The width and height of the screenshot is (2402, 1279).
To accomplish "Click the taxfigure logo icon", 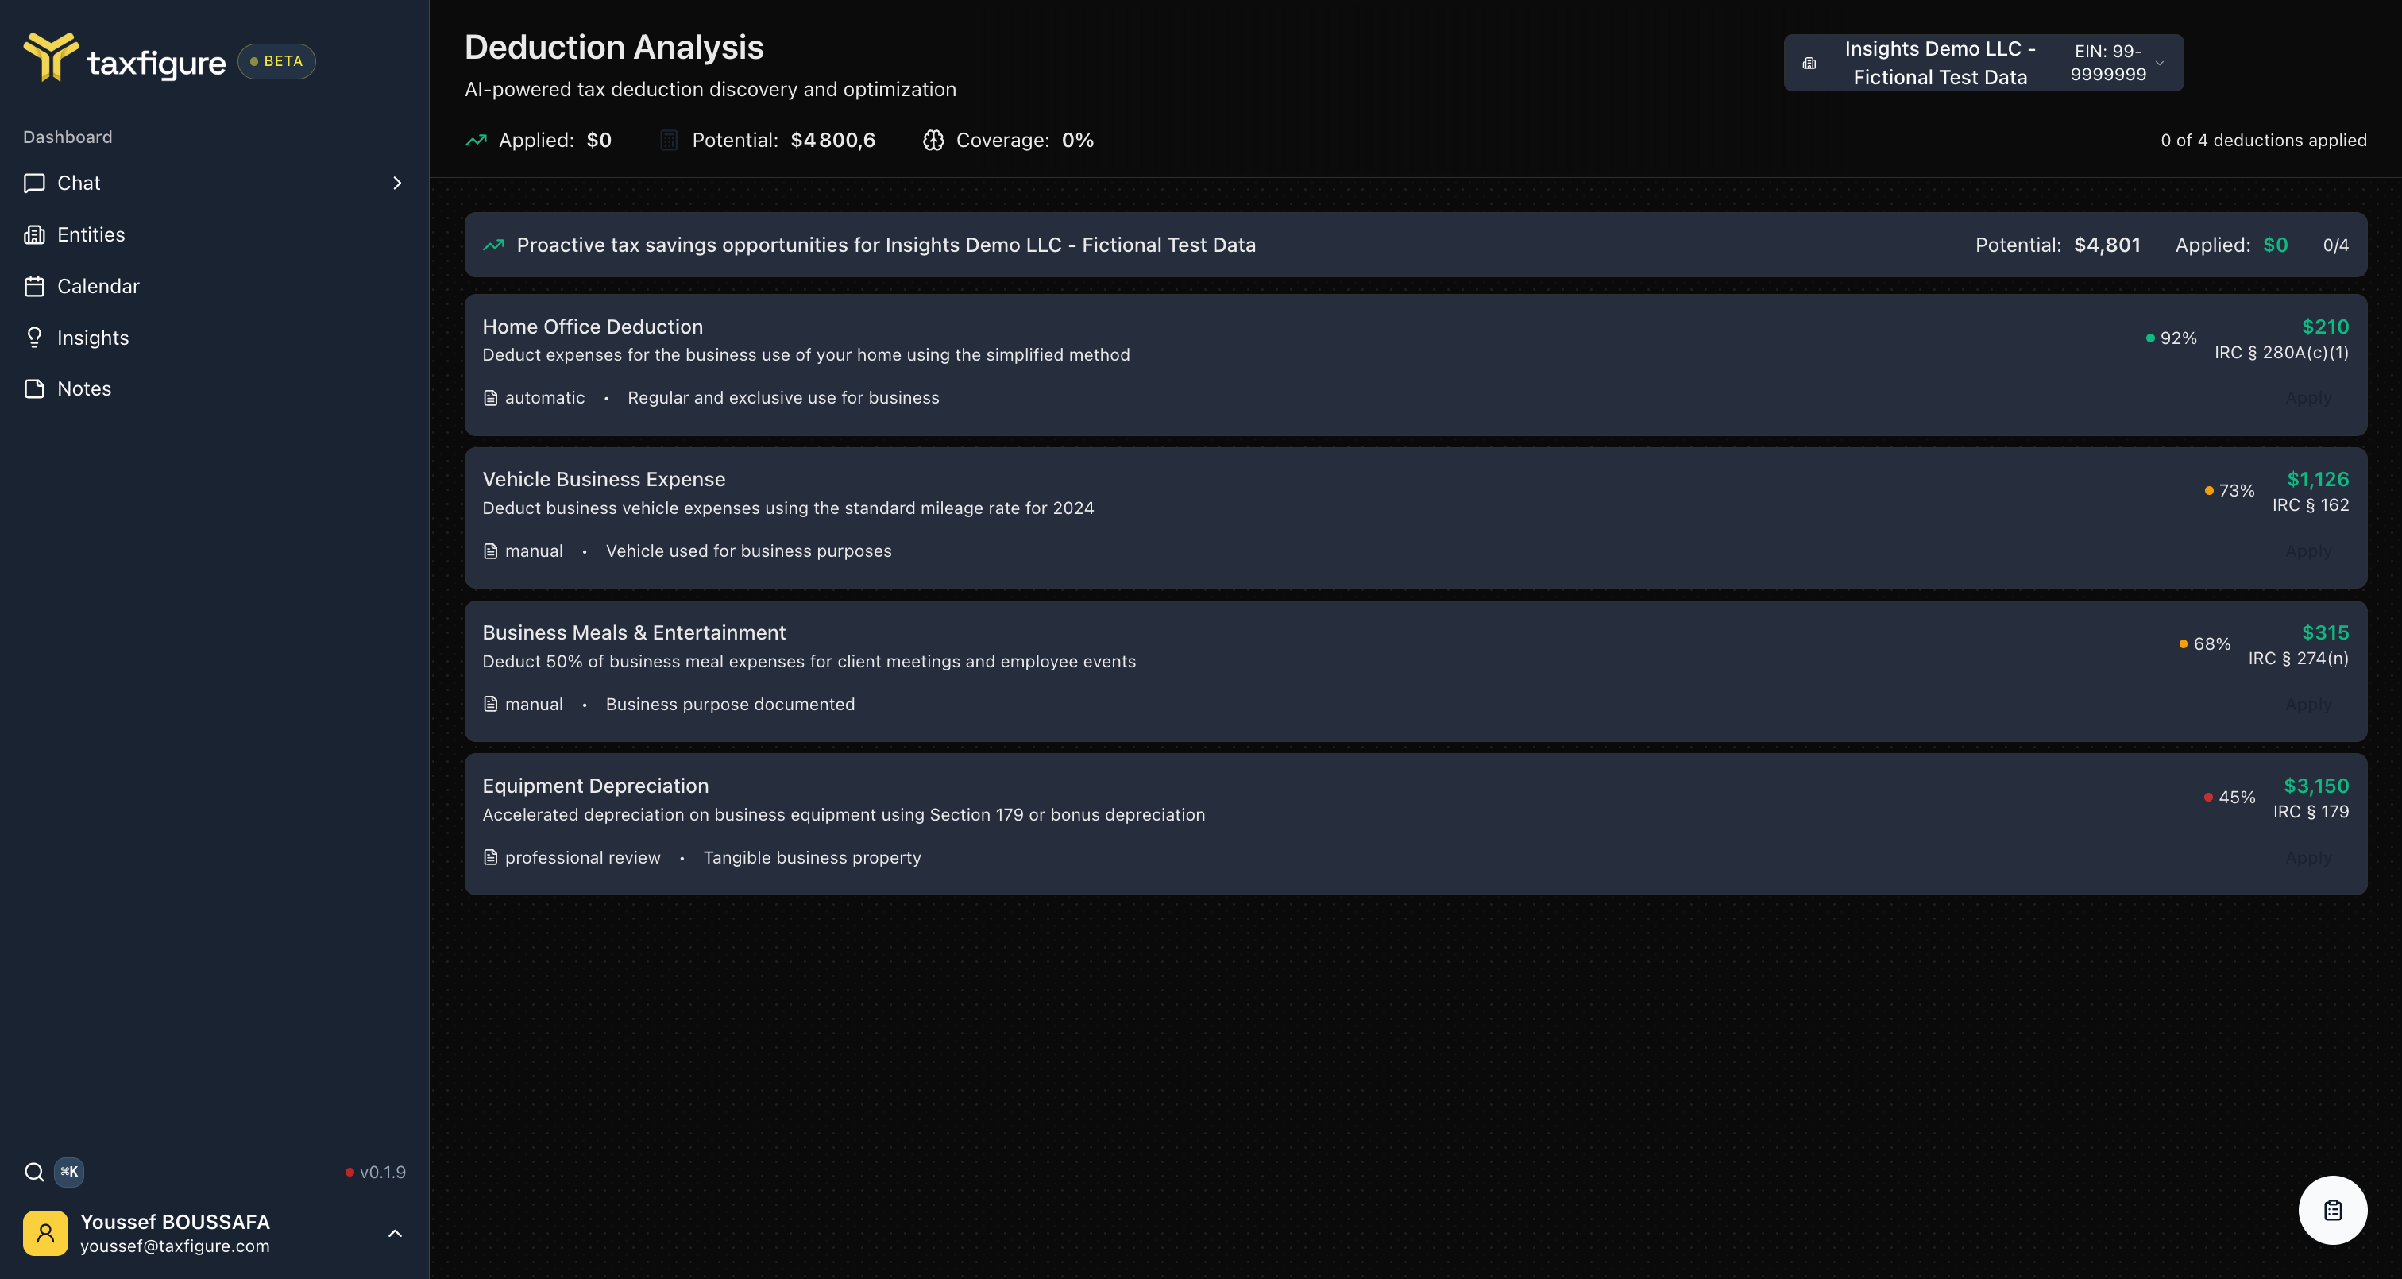I will click(50, 57).
